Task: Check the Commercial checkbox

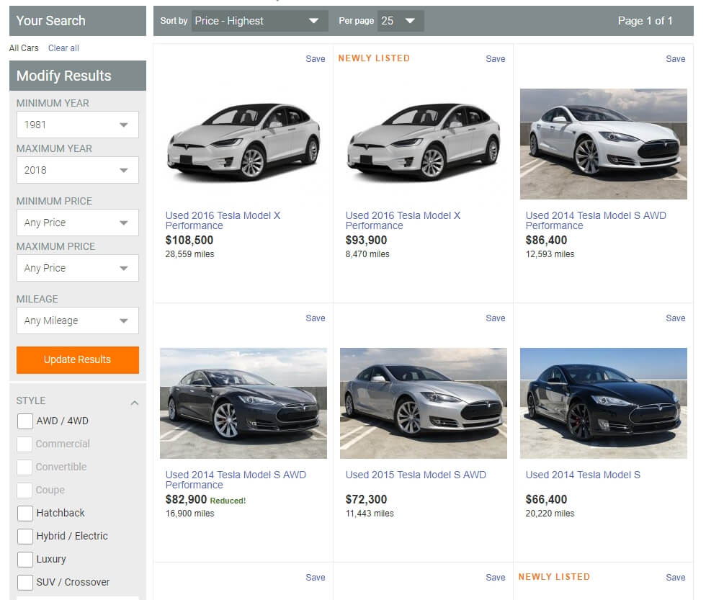Action: coord(24,444)
